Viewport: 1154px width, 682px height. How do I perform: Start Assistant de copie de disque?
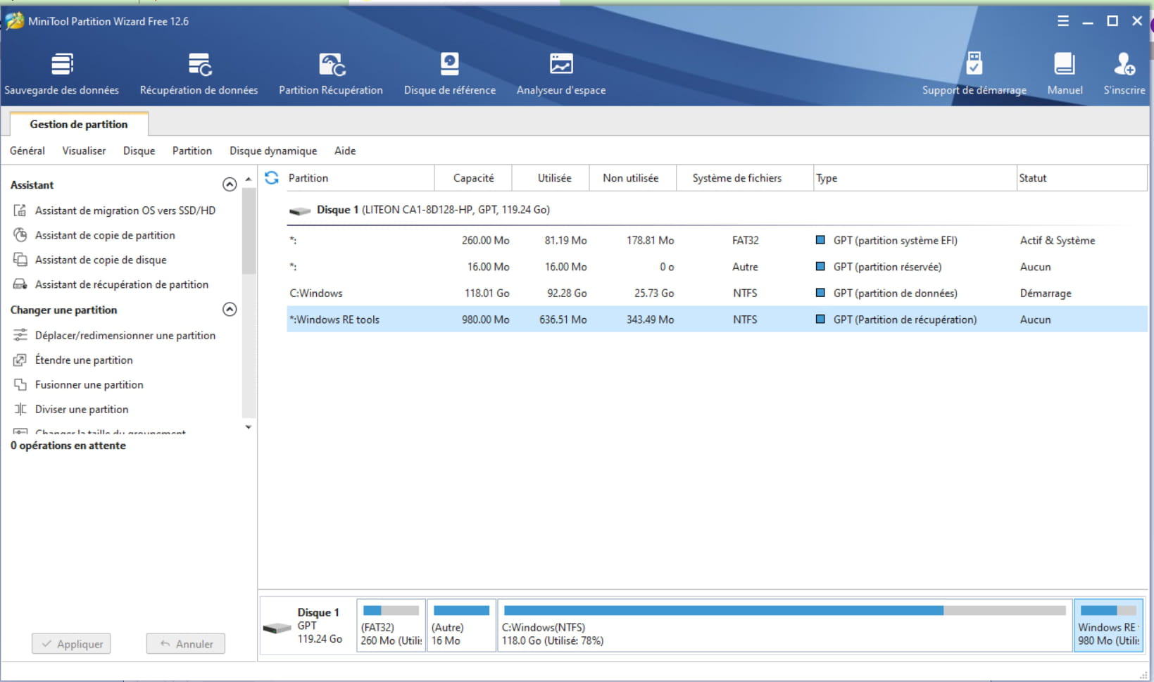[x=101, y=260]
